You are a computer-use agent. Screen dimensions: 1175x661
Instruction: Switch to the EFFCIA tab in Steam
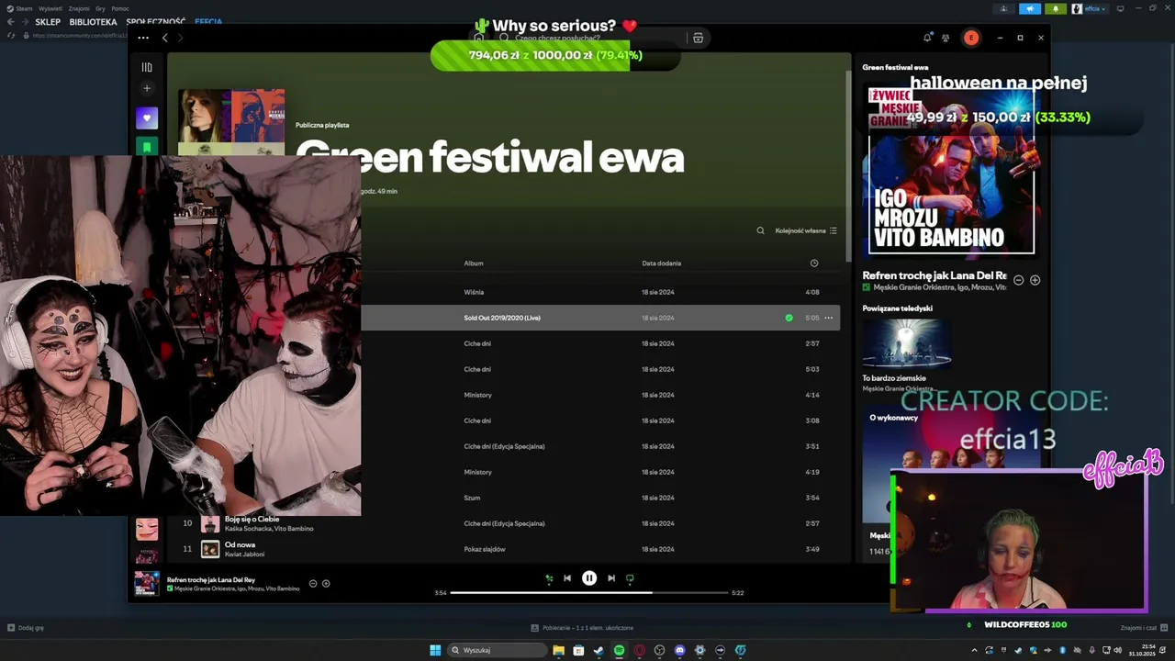point(208,22)
